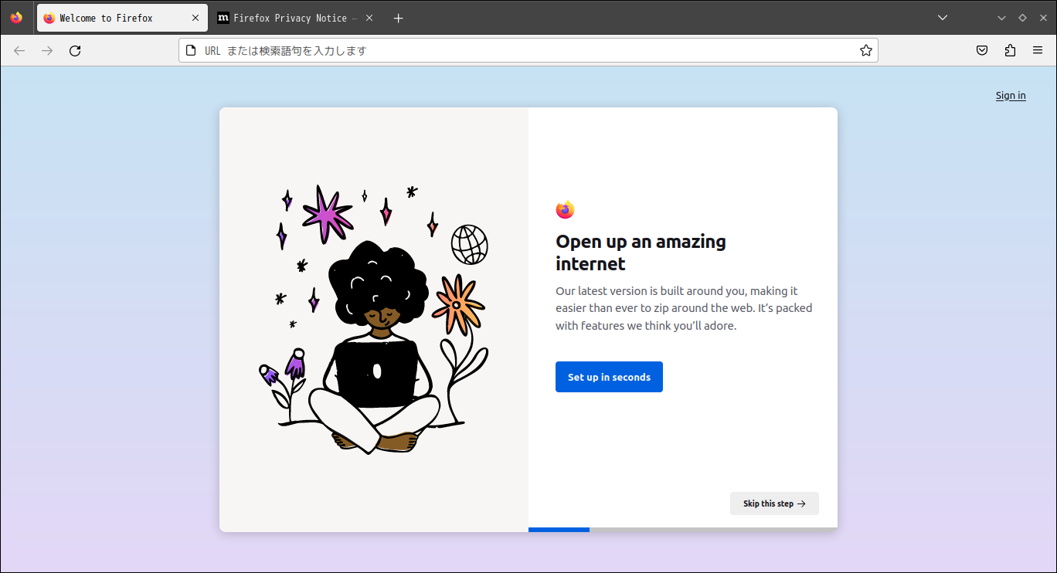Open the Firefox application menu
The width and height of the screenshot is (1057, 573).
pos(1038,50)
